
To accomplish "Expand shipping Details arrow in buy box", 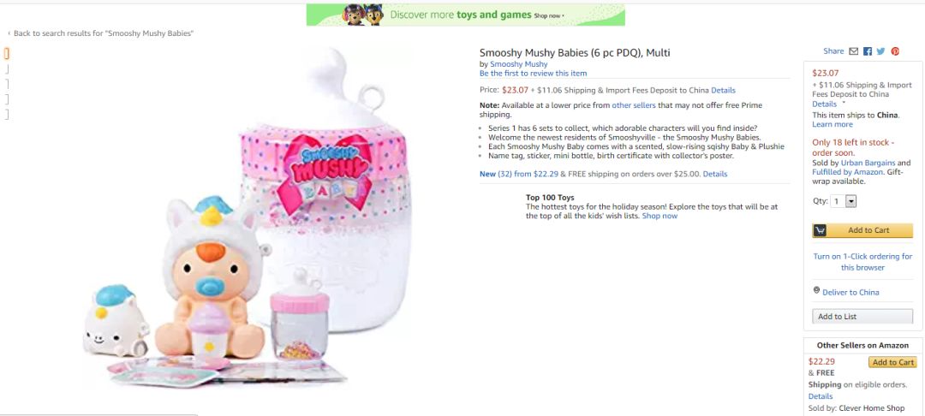I will 844,103.
